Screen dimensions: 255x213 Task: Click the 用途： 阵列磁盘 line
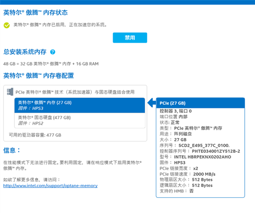point(176,134)
